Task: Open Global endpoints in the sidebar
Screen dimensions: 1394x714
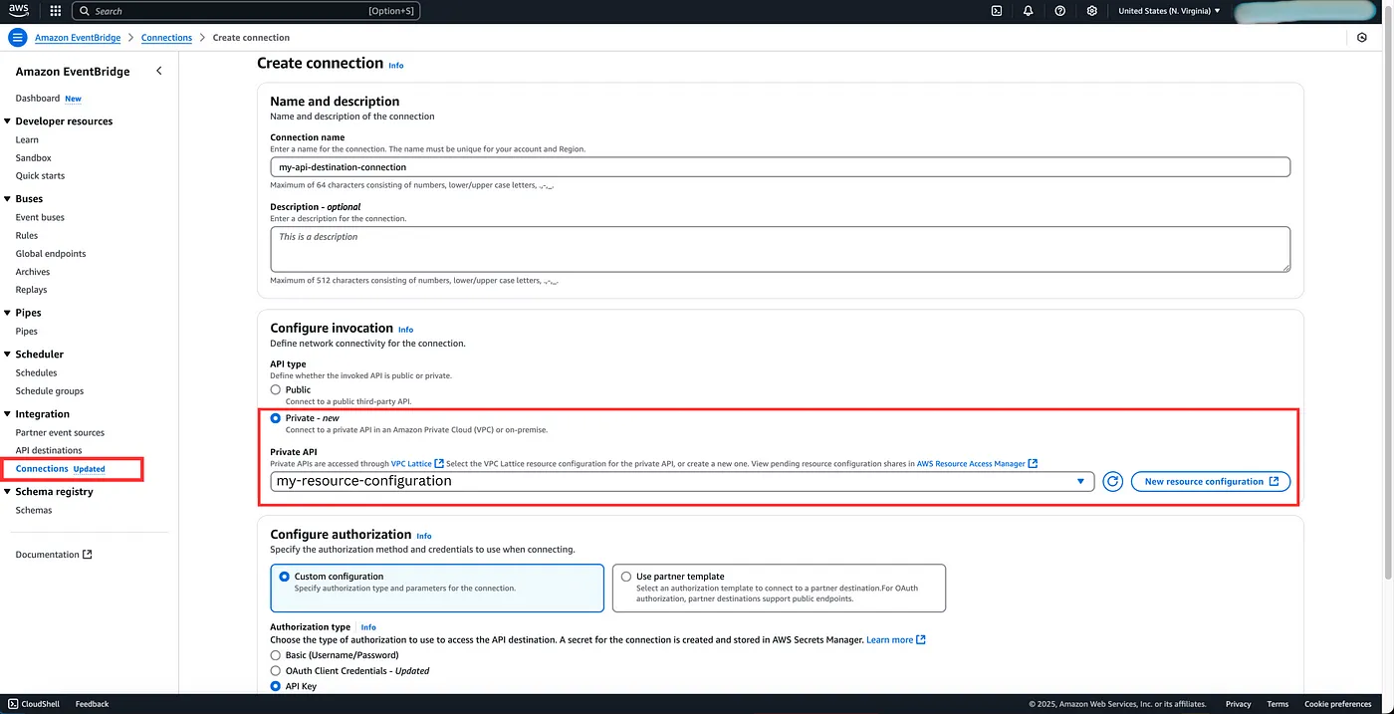Action: tap(51, 254)
